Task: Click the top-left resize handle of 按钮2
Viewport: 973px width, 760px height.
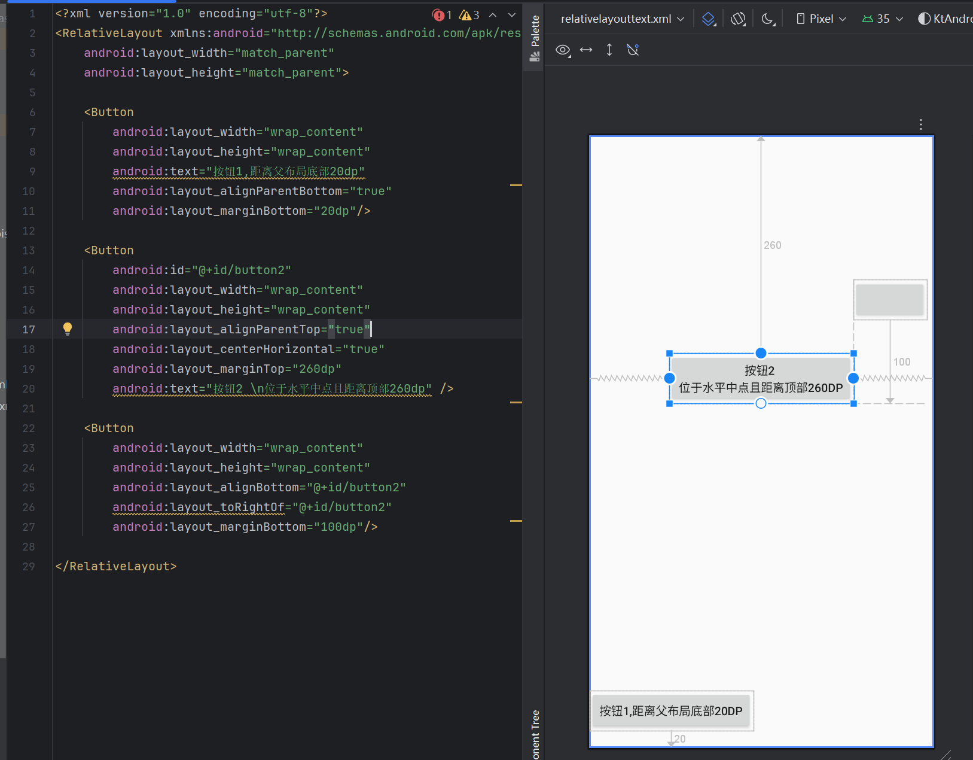Action: pyautogui.click(x=669, y=353)
